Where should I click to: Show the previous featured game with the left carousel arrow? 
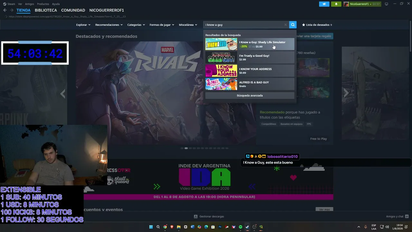tap(63, 93)
